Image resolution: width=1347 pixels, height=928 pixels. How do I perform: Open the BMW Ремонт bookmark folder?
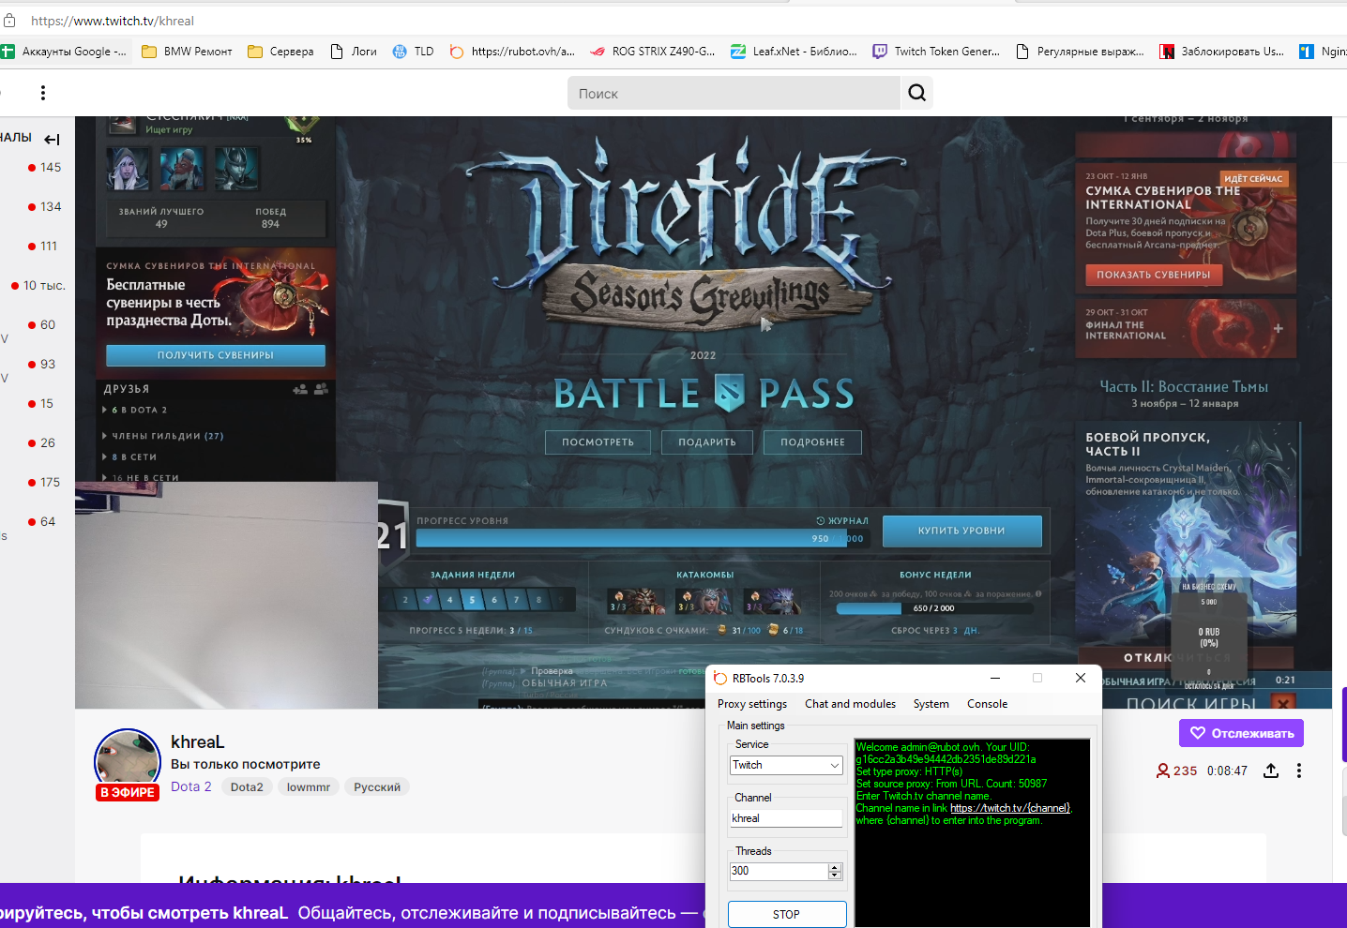pyautogui.click(x=187, y=52)
